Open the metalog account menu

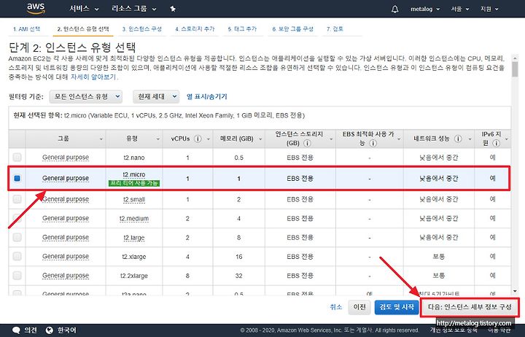[425, 9]
